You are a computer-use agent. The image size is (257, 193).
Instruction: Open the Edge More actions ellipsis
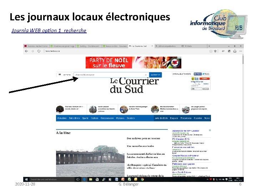point(241,51)
